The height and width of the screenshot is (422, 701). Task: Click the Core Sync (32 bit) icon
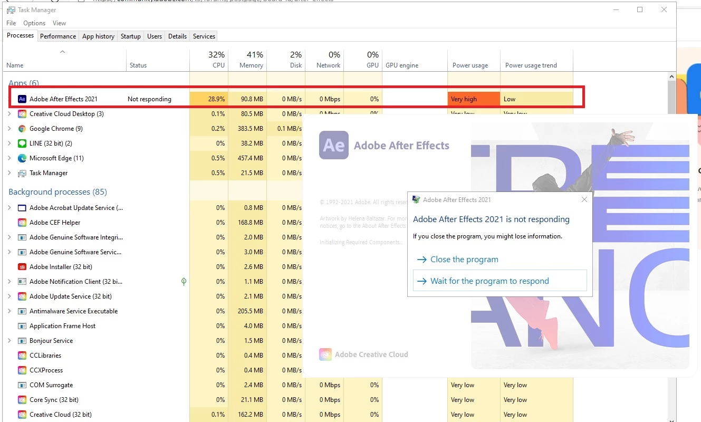[22, 400]
